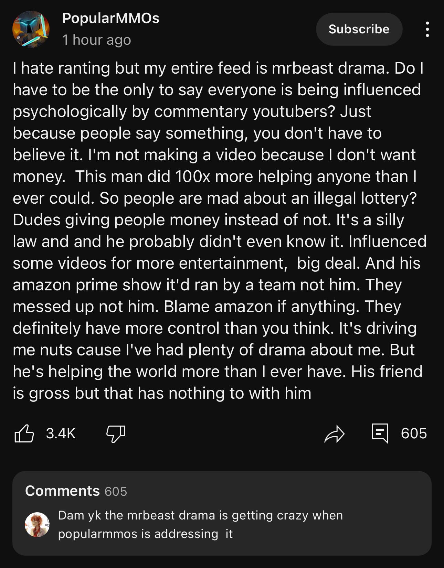Tap the 3.4K like count

tap(61, 433)
